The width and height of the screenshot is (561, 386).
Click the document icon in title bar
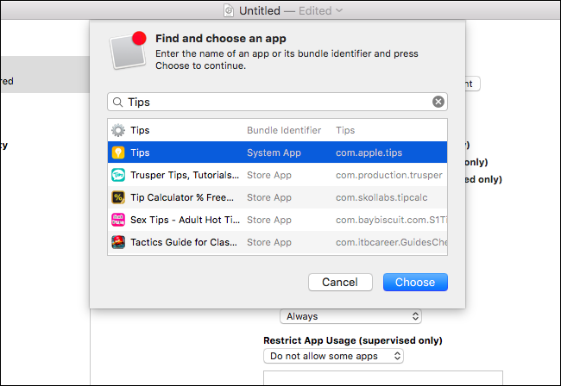coord(228,10)
